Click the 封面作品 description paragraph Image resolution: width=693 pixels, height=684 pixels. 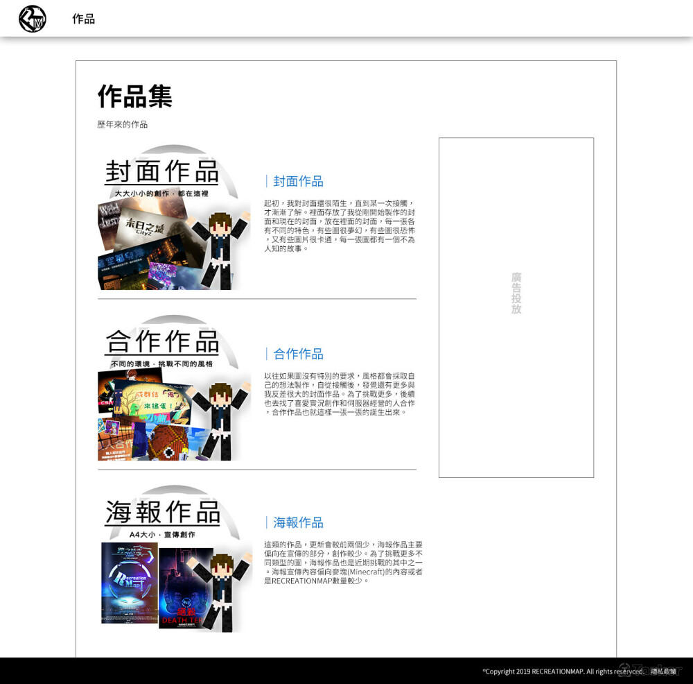pos(340,225)
